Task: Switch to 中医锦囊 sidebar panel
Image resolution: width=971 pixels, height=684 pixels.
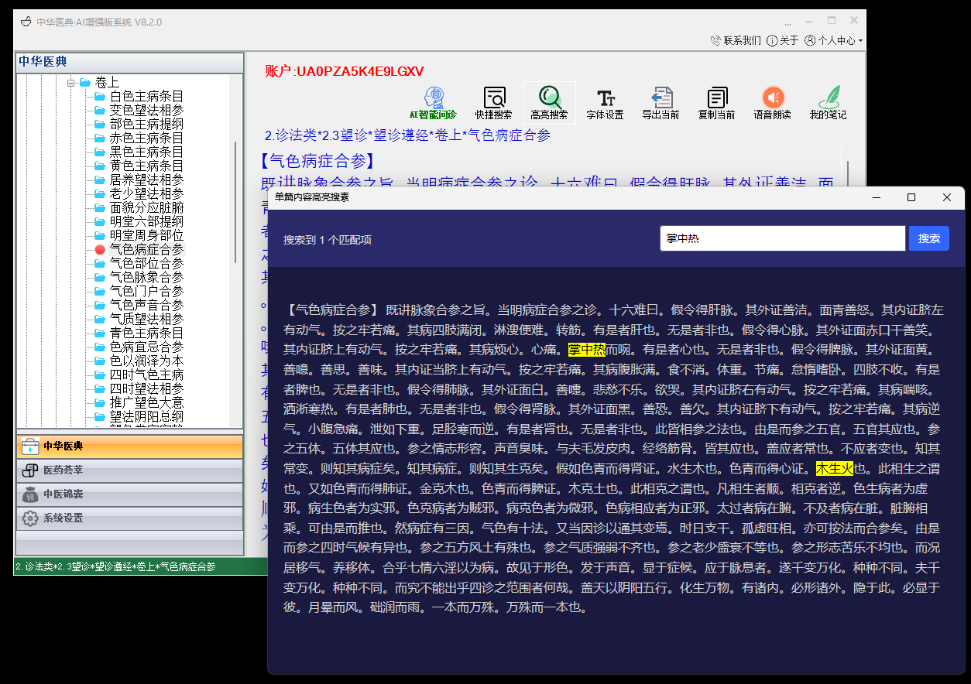Action: [129, 494]
